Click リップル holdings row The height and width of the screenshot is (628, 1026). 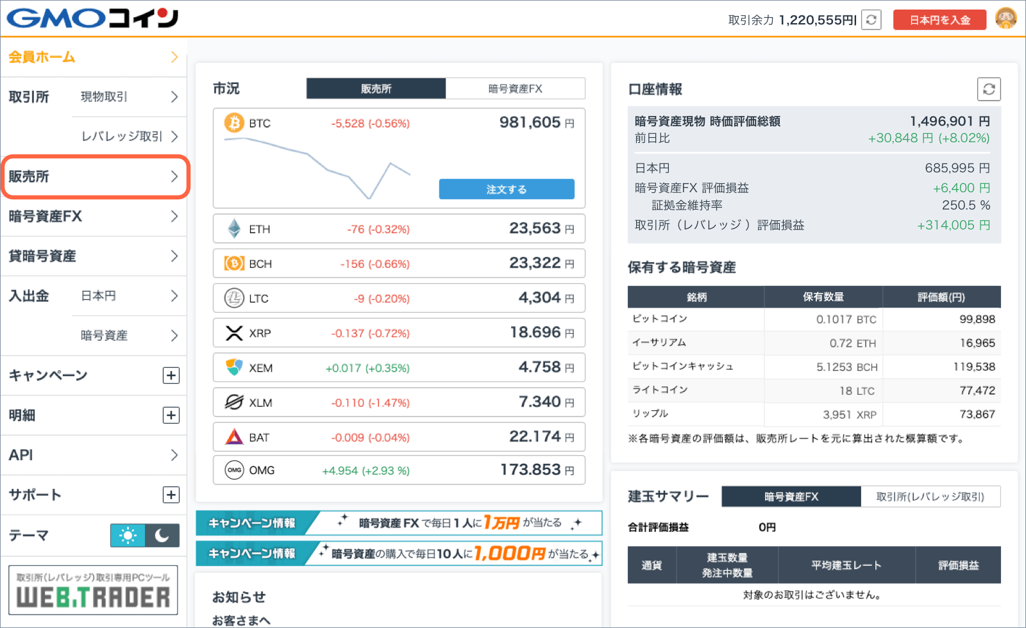pos(814,414)
